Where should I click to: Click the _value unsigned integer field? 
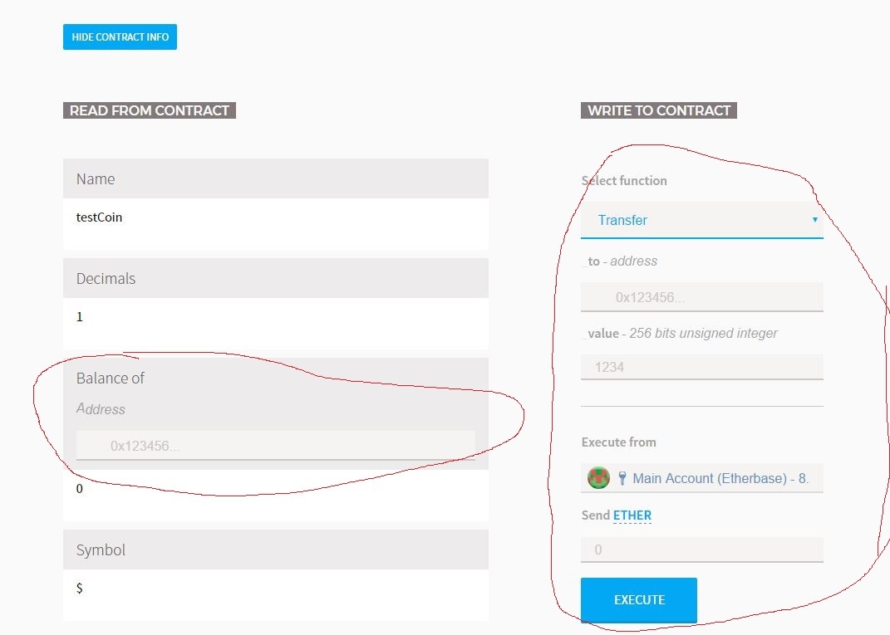tap(701, 367)
